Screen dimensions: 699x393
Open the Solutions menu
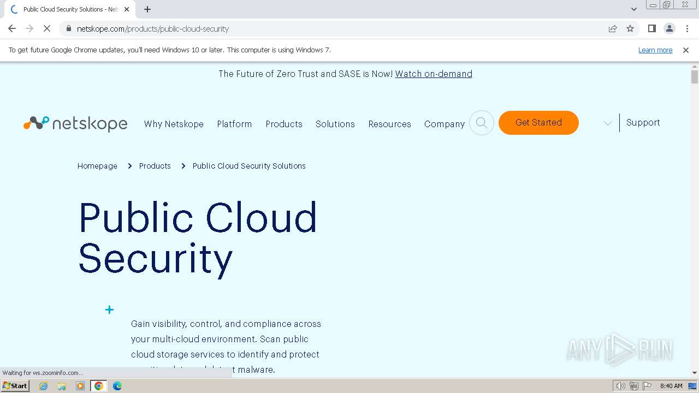point(335,124)
